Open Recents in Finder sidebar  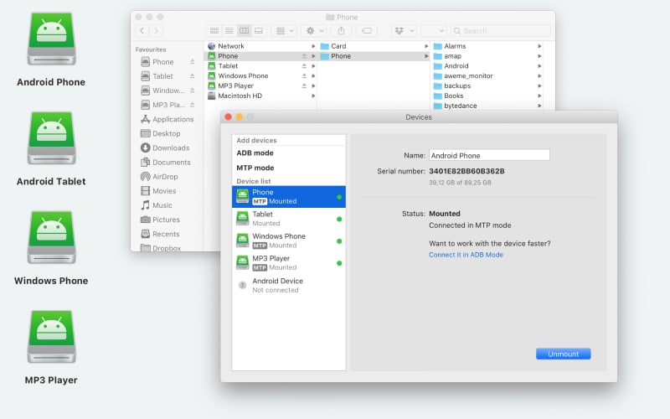(x=160, y=234)
